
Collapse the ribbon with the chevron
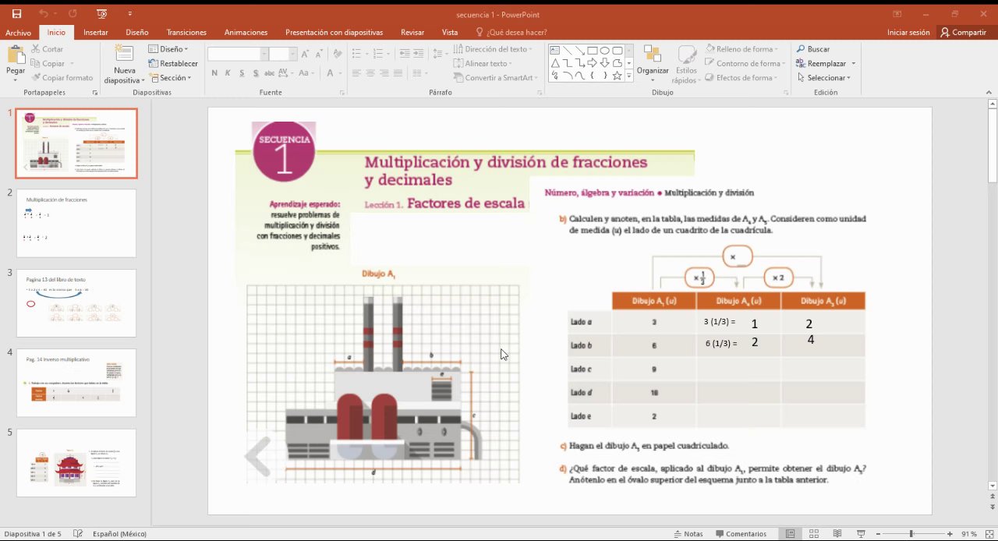(x=988, y=93)
